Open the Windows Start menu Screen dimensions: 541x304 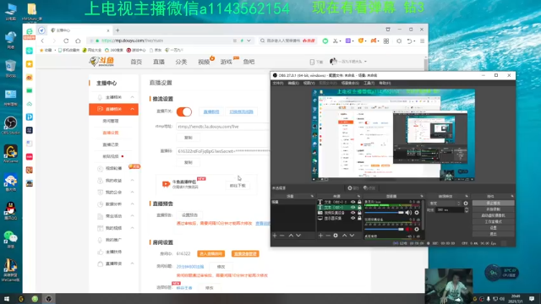click(x=7, y=299)
